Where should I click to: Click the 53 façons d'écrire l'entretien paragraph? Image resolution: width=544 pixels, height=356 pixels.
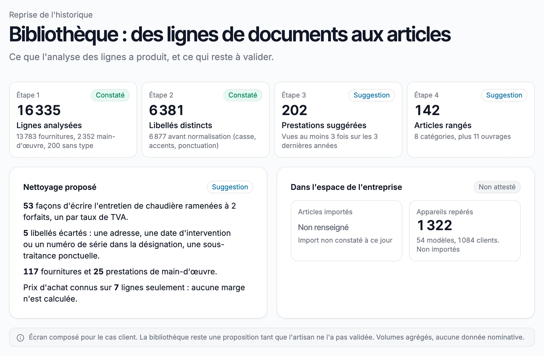tap(129, 211)
